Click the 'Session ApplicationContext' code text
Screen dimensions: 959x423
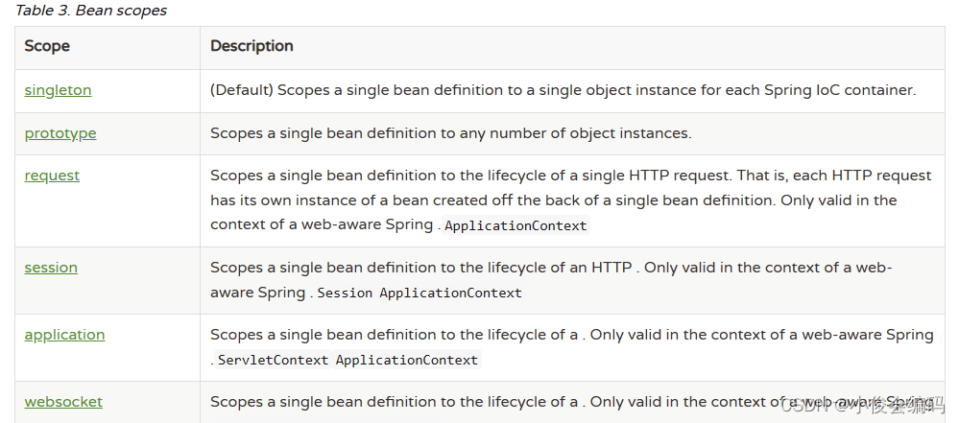419,293
